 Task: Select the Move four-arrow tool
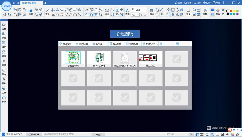[168, 10]
